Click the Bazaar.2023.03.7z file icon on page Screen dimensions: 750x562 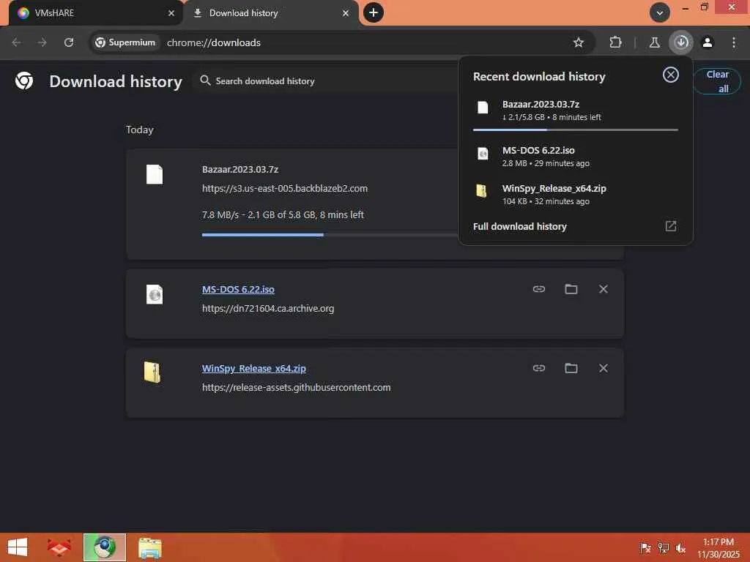155,174
